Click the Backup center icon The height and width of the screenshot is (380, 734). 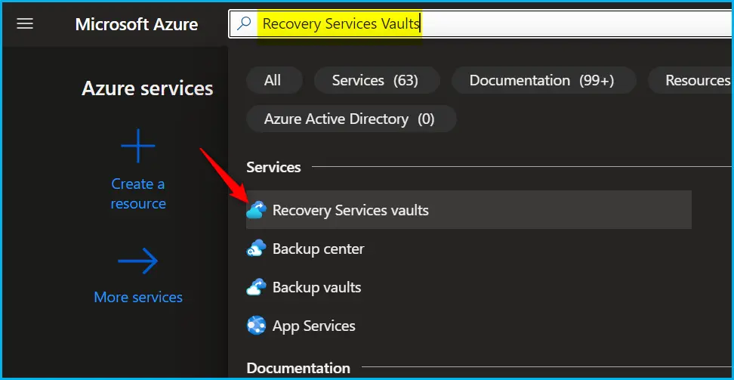pyautogui.click(x=257, y=249)
